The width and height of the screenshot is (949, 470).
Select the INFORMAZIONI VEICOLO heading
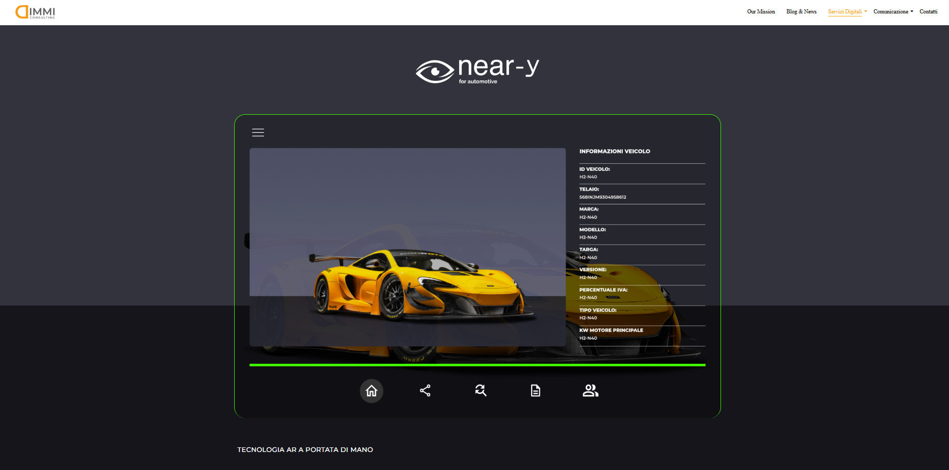614,151
